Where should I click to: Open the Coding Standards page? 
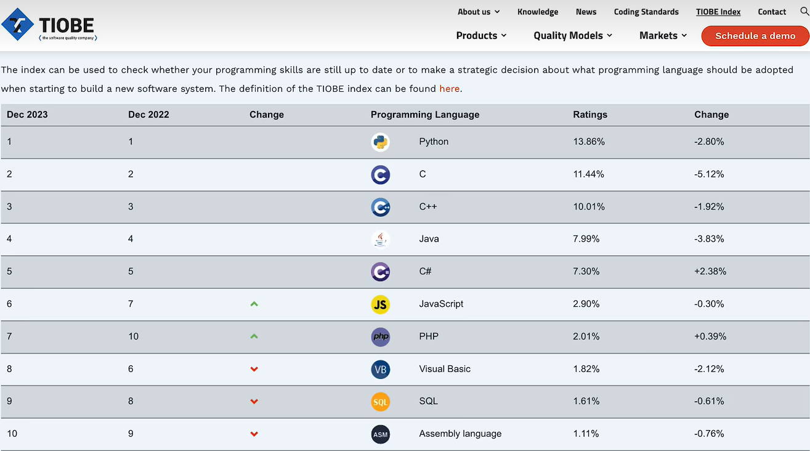[646, 12]
